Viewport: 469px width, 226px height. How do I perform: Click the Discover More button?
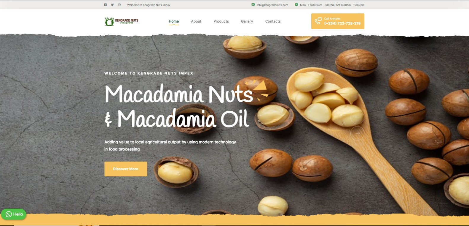[126, 169]
